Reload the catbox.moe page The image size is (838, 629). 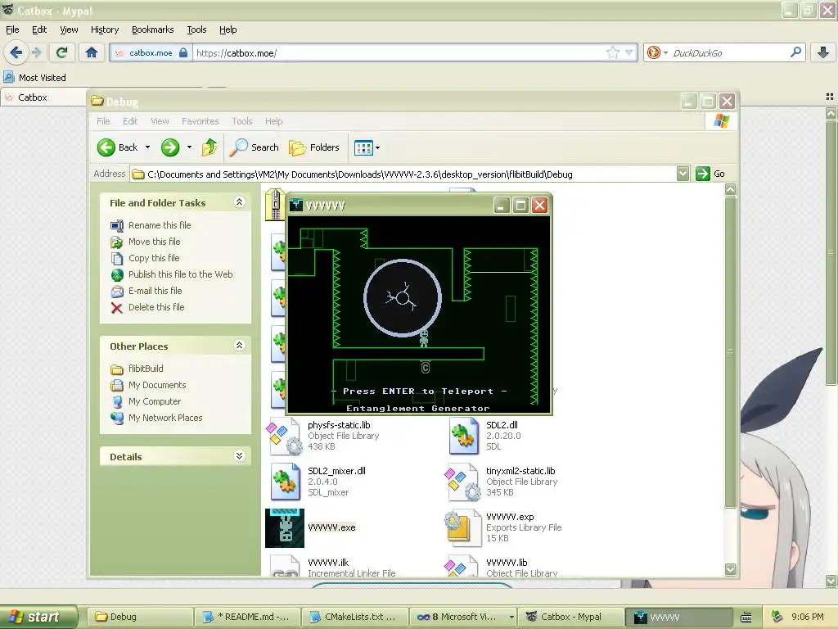(x=61, y=52)
